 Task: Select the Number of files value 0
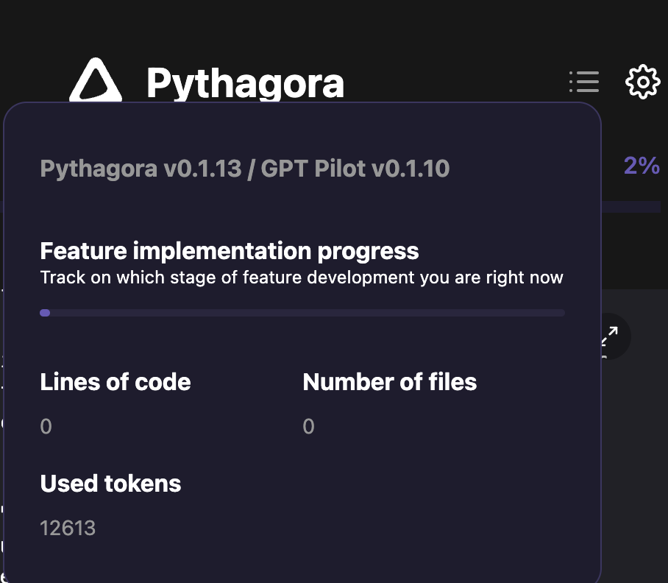(x=308, y=426)
